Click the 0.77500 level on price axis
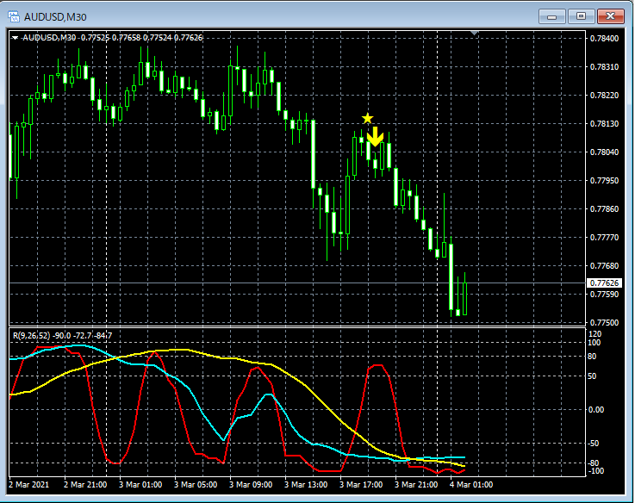Viewport: 635px width, 503px height. (602, 322)
